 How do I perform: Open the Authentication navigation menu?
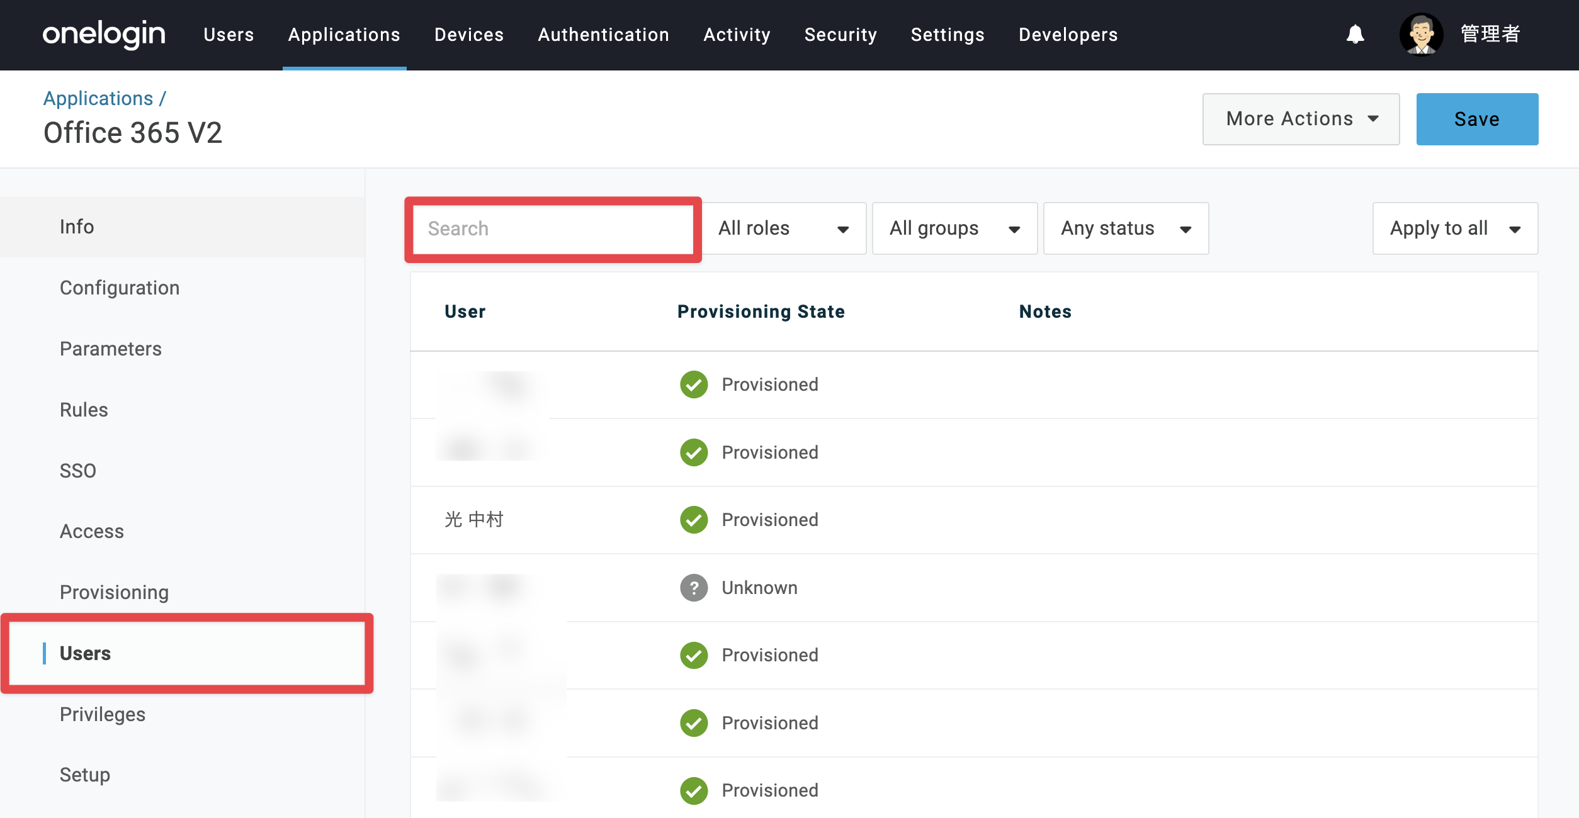[x=604, y=35]
